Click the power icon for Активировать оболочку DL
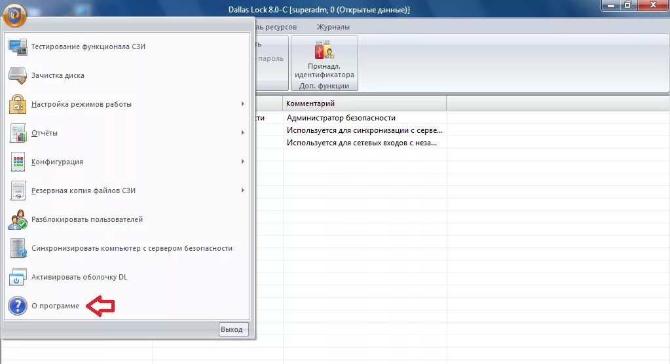 point(18,277)
